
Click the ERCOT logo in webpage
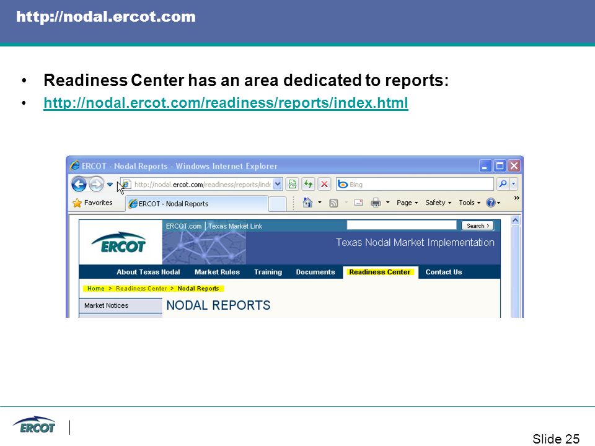click(x=119, y=243)
